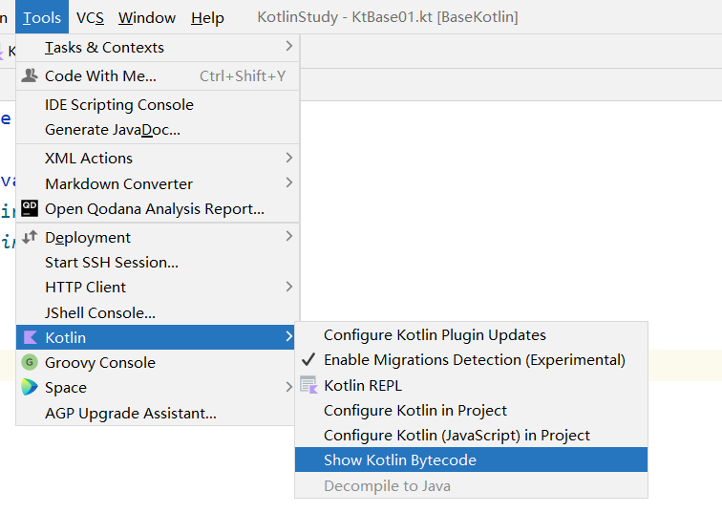
Task: Click the Deployment arrows icon
Action: coord(30,237)
